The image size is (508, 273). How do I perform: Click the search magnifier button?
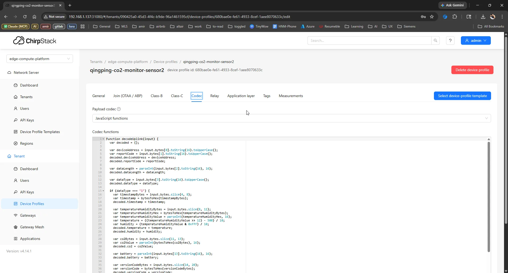435,40
